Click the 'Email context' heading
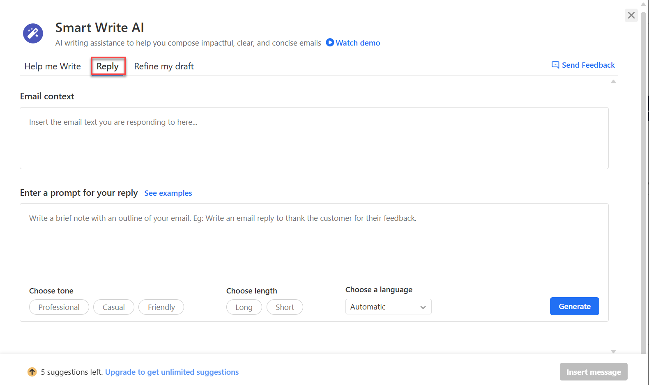Screen dimensions: 649x385 (47, 96)
